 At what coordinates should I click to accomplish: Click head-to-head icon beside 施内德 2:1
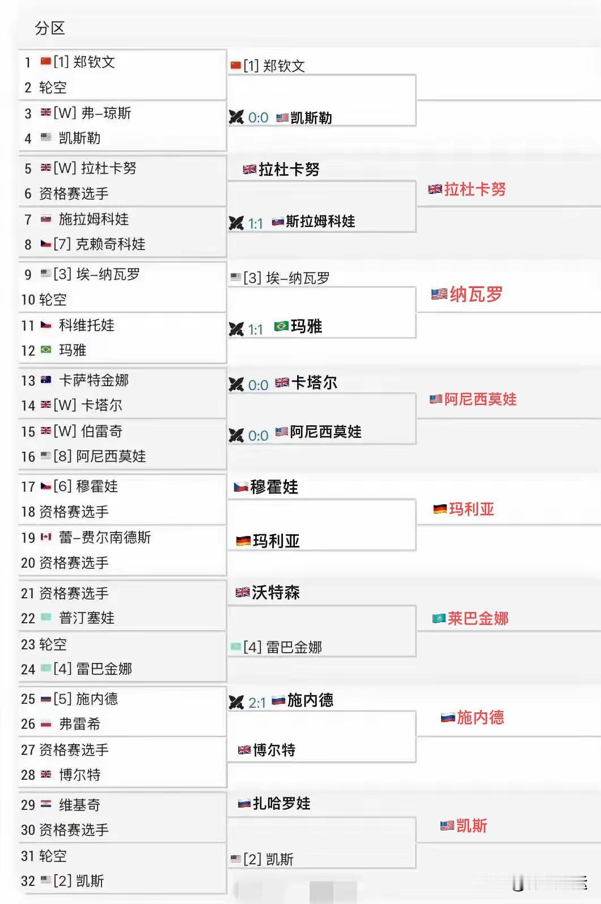(x=236, y=703)
